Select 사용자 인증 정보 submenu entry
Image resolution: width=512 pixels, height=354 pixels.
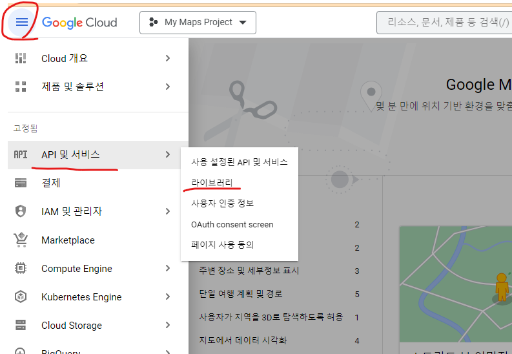[240, 203]
